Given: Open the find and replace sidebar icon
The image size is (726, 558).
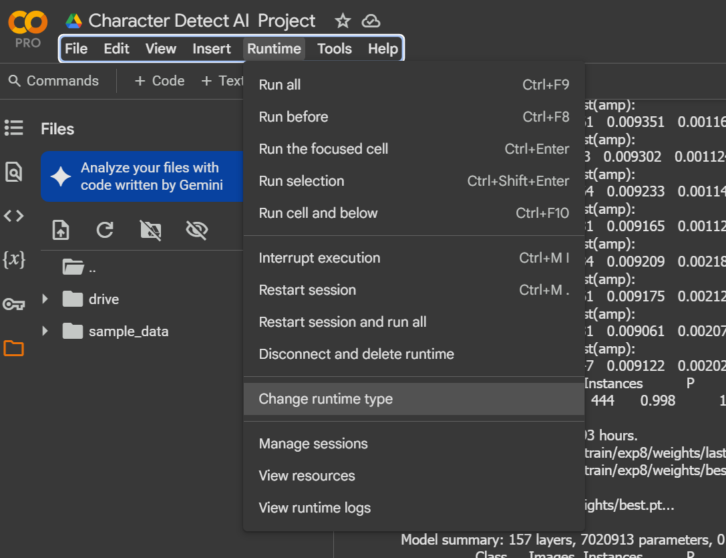Looking at the screenshot, I should click(14, 172).
